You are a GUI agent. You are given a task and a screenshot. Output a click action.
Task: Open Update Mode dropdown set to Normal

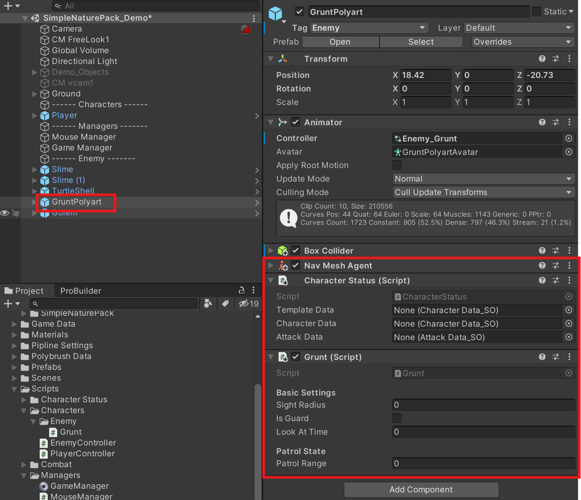(484, 179)
